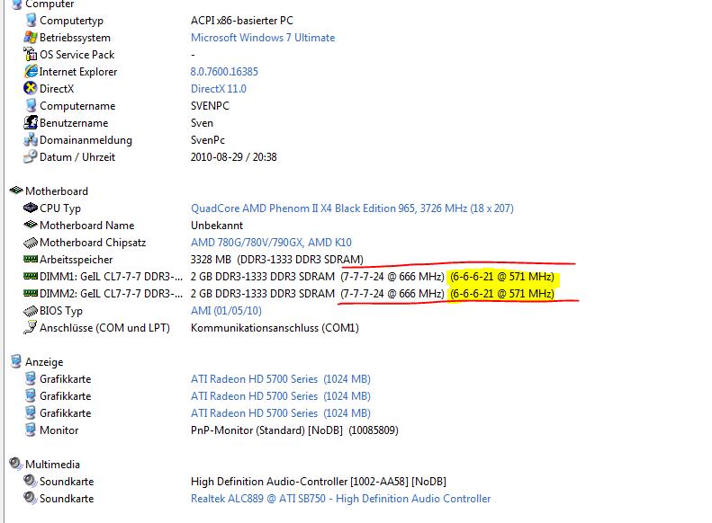Click the 2010-08-29 / 20:38 value
712x523 pixels.
(x=233, y=157)
